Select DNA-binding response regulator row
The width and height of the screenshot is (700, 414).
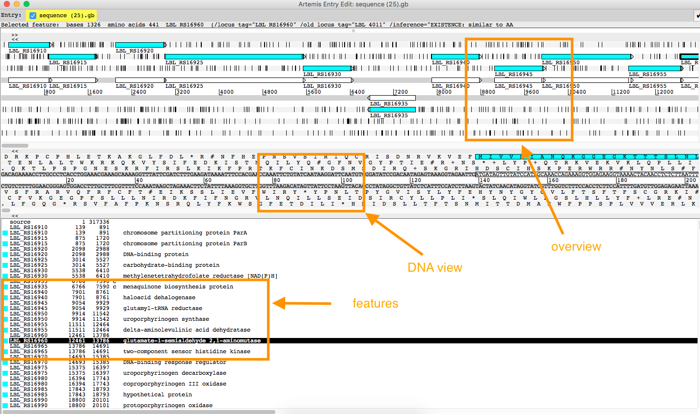(350, 362)
